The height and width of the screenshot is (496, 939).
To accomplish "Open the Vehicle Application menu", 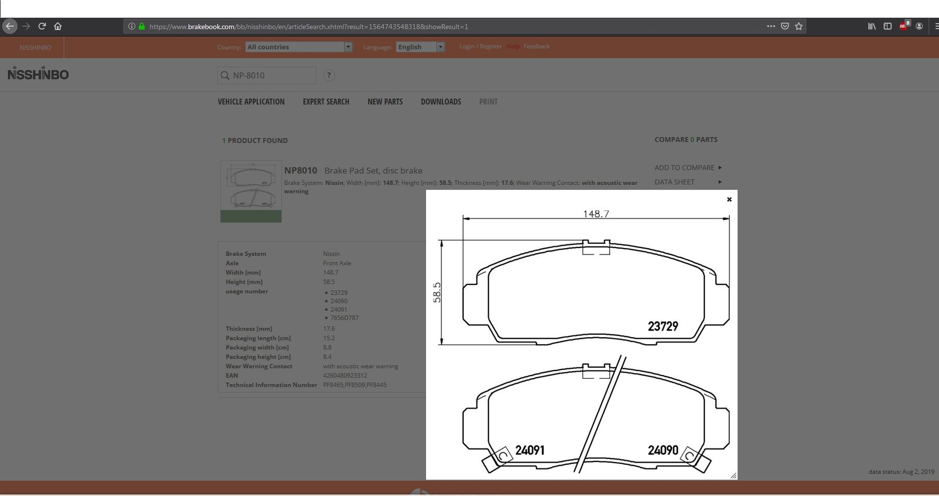I will (x=251, y=102).
